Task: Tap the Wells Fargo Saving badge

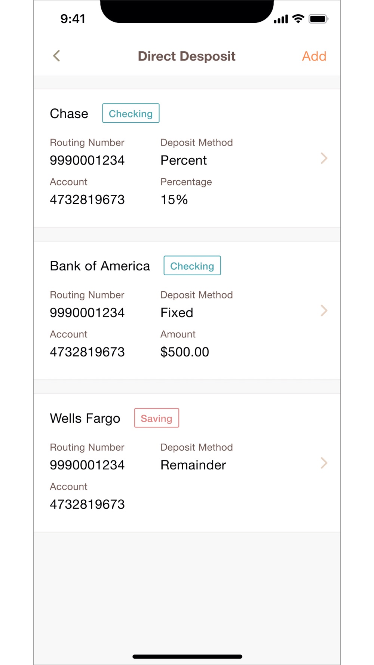Action: [x=156, y=418]
